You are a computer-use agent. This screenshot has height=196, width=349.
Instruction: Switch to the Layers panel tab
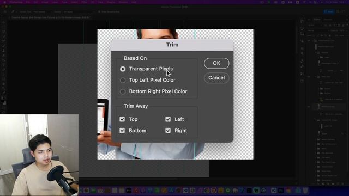click(317, 20)
